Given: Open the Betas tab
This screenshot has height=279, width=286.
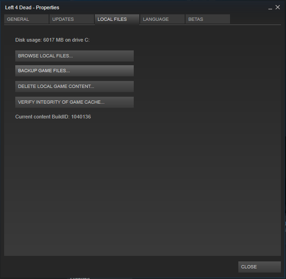Looking at the screenshot, I should click(x=208, y=19).
